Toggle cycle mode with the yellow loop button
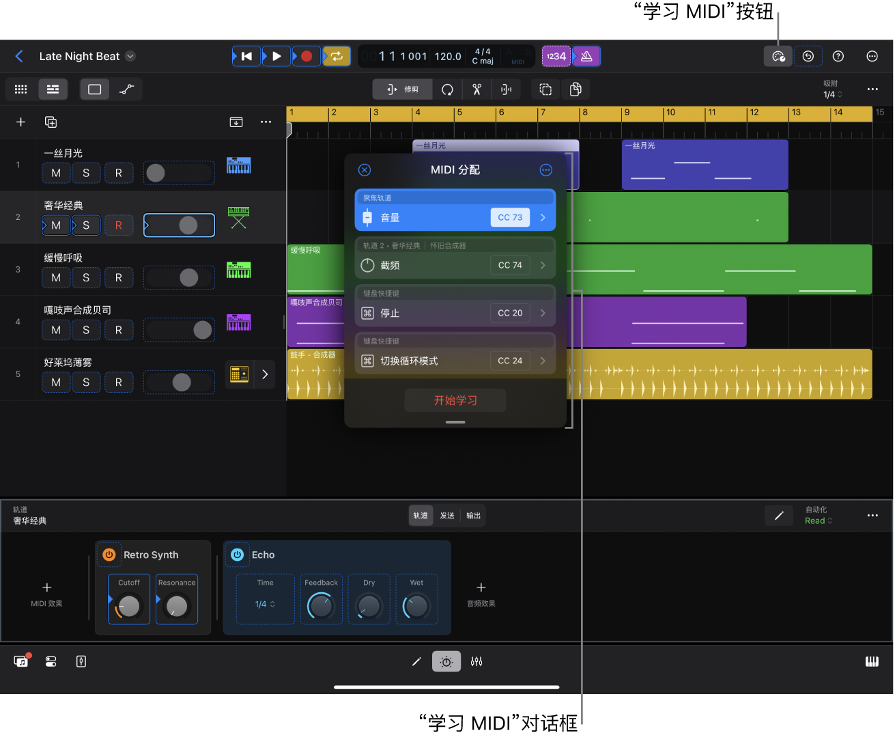This screenshot has width=895, height=735. point(337,56)
